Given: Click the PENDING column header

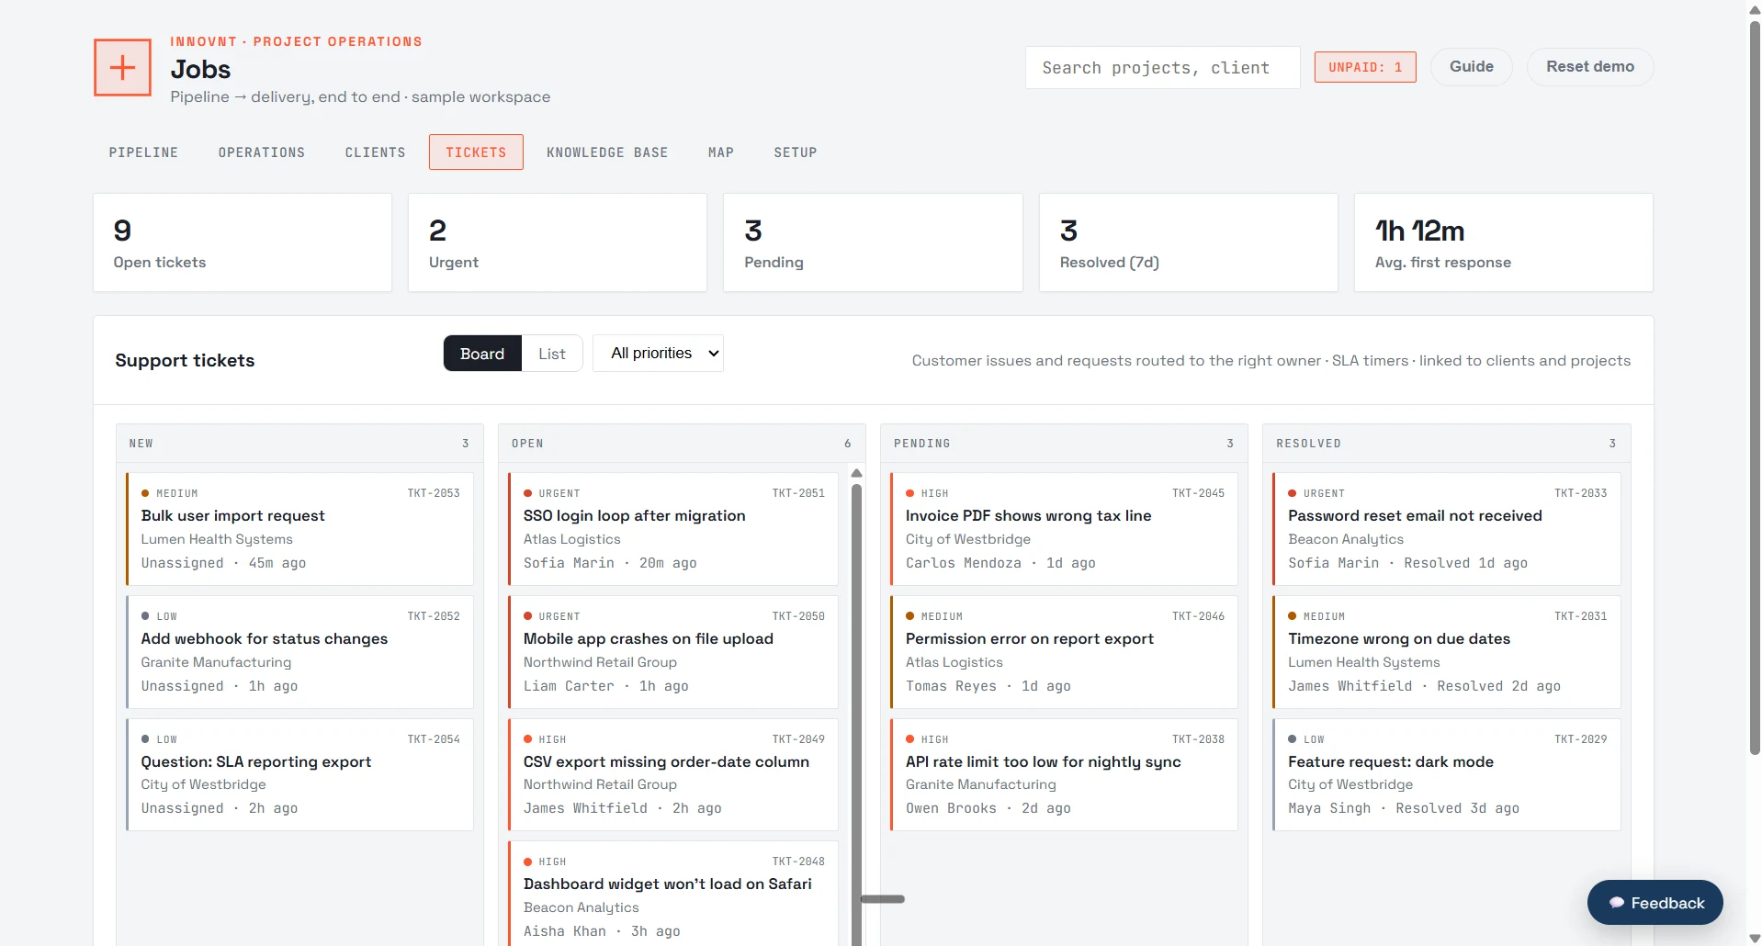Looking at the screenshot, I should click(x=1064, y=444).
